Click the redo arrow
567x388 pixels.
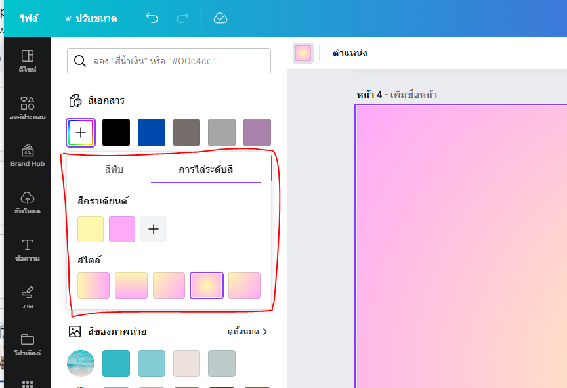click(x=182, y=18)
